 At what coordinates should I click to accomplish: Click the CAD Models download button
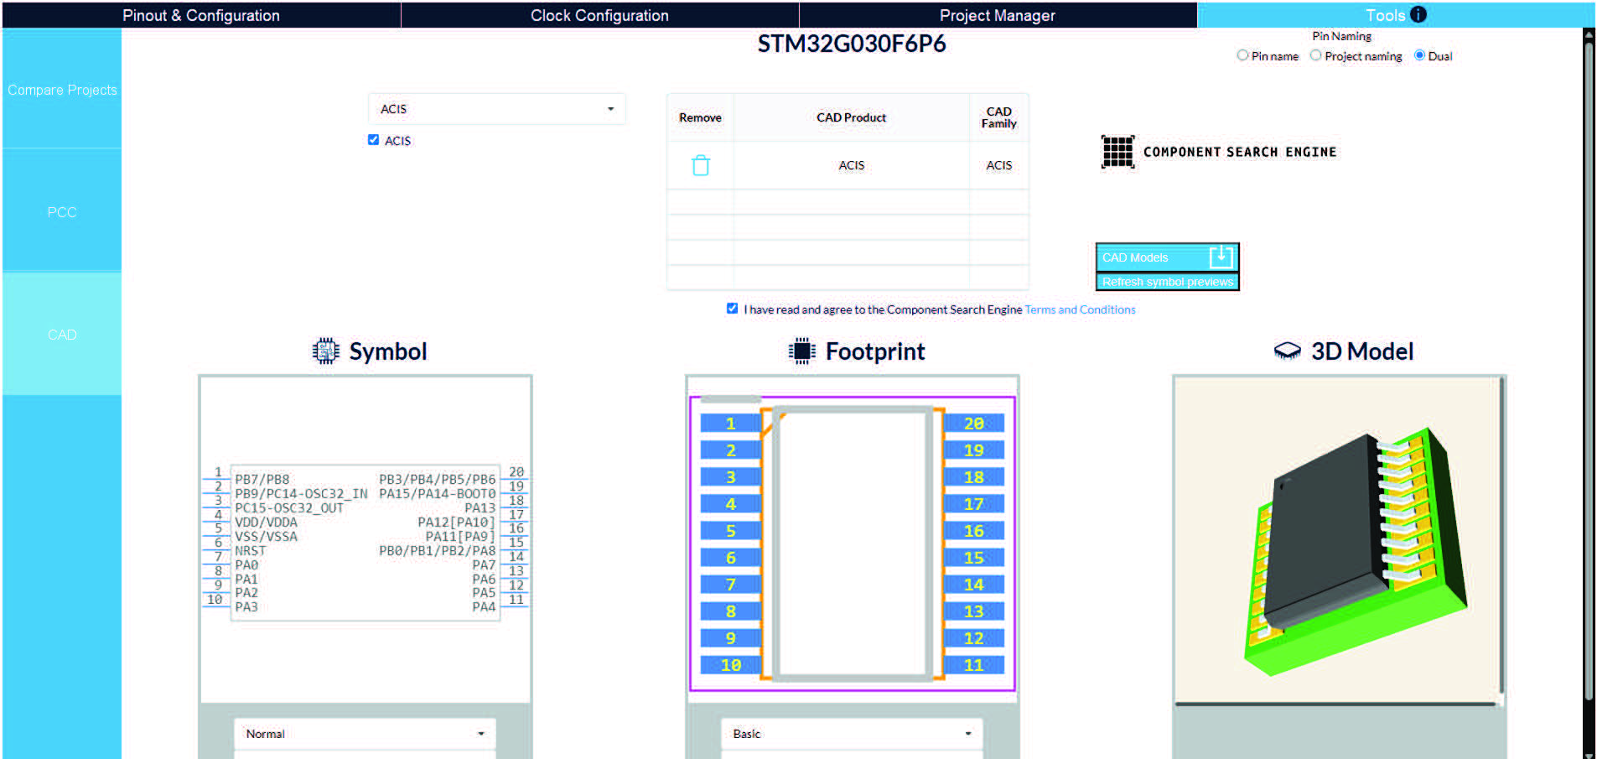1167,257
